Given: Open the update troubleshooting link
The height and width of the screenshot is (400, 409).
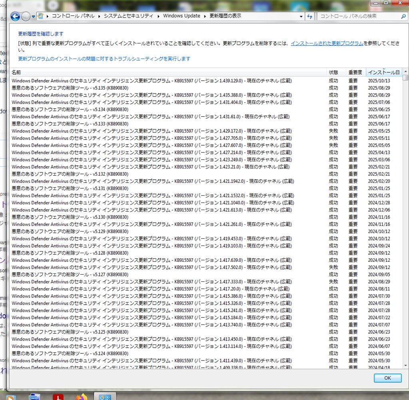Looking at the screenshot, I should pyautogui.click(x=104, y=59).
